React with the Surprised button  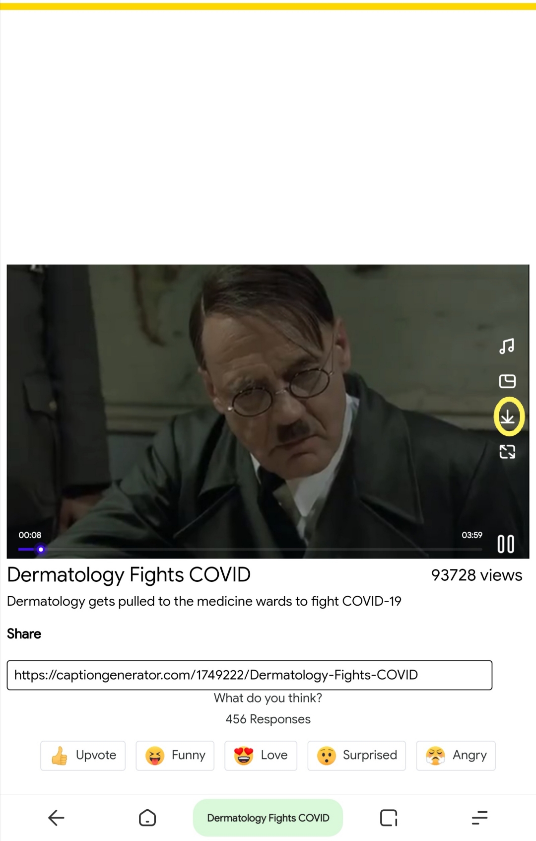[x=357, y=756]
